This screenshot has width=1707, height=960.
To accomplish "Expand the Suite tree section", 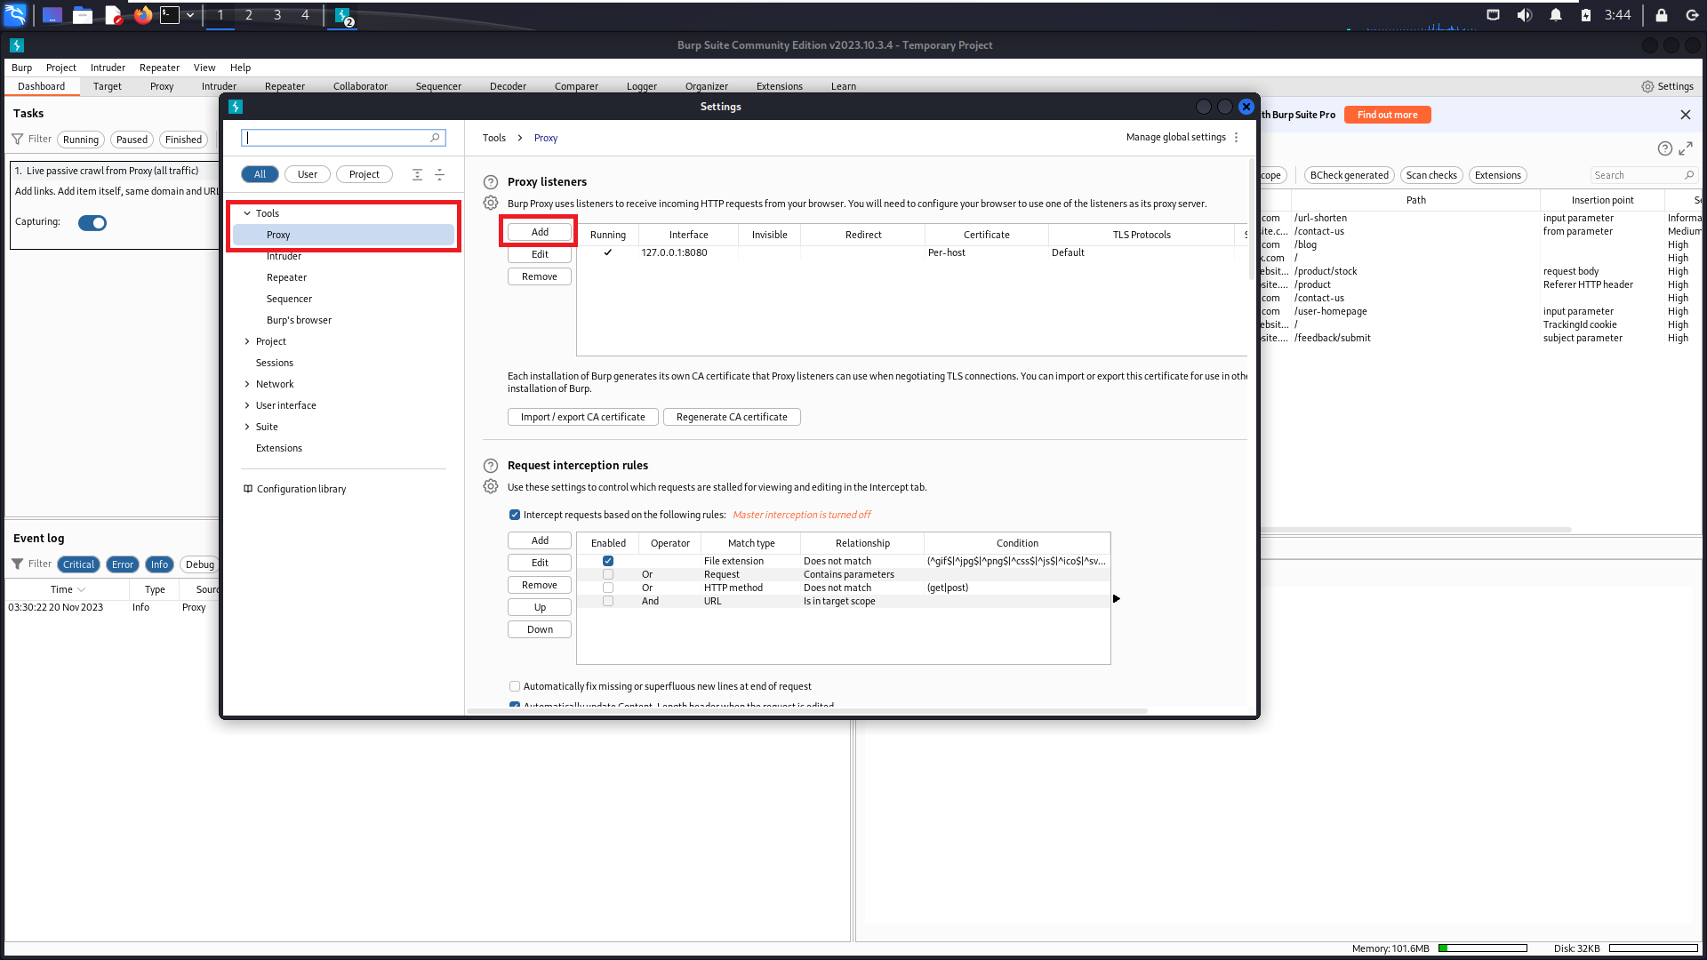I will 247,427.
